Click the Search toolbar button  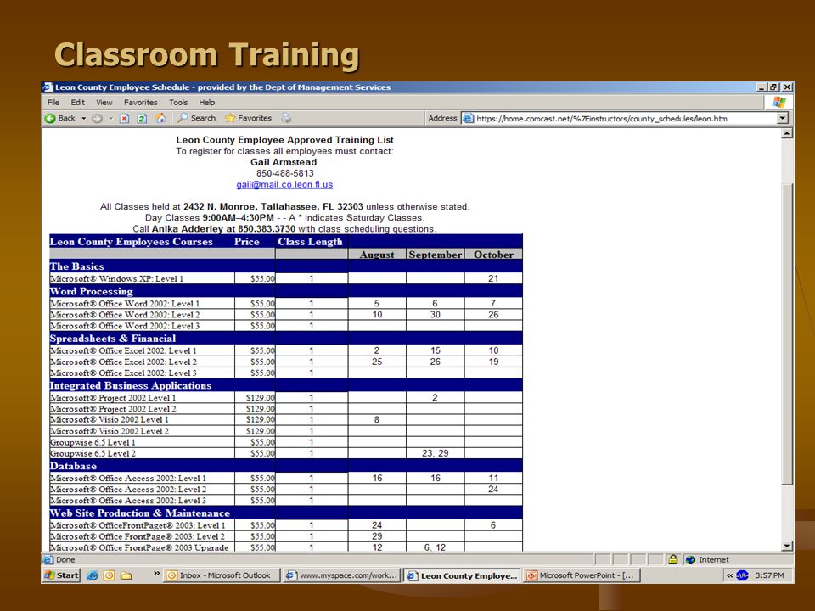(x=196, y=119)
